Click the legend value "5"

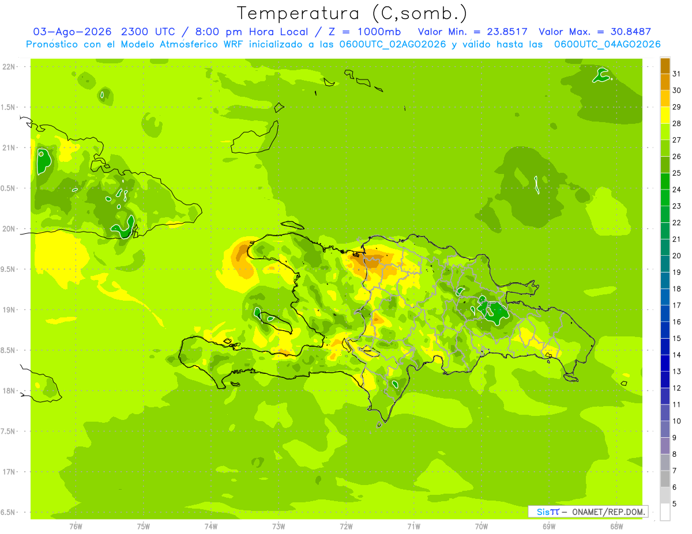pos(675,503)
